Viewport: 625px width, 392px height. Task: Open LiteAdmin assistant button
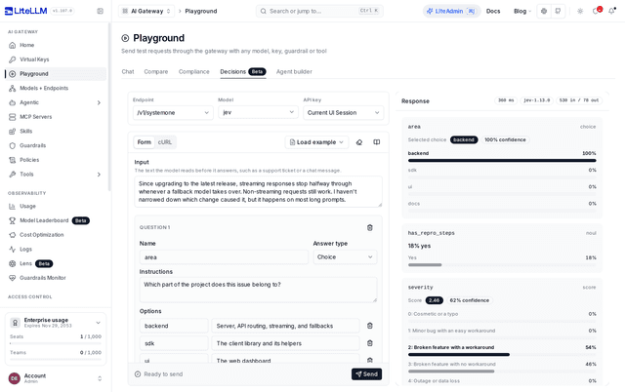(451, 11)
